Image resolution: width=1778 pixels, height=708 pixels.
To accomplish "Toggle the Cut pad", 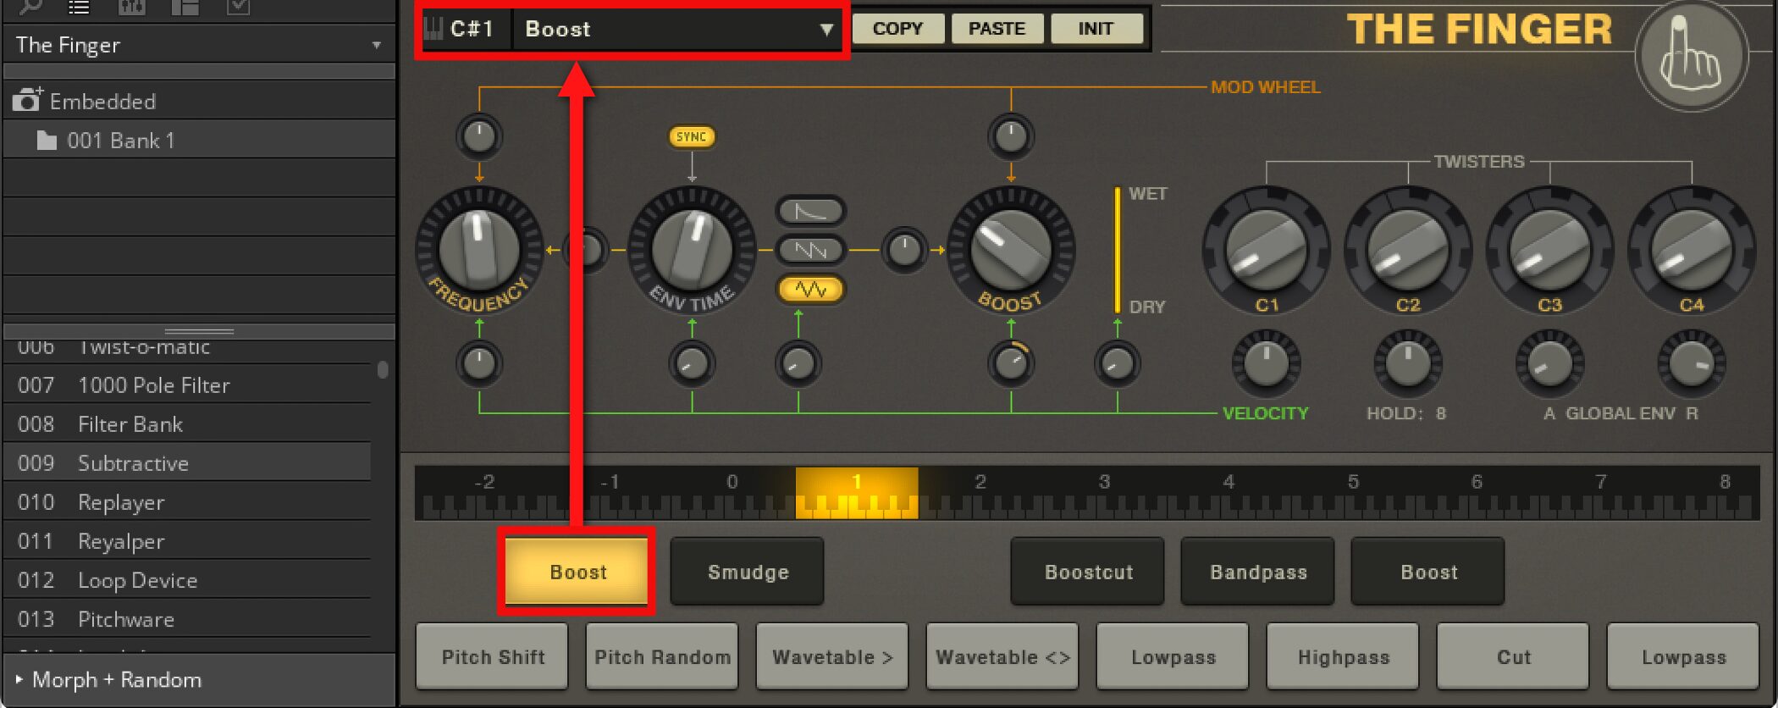I will click(1513, 656).
